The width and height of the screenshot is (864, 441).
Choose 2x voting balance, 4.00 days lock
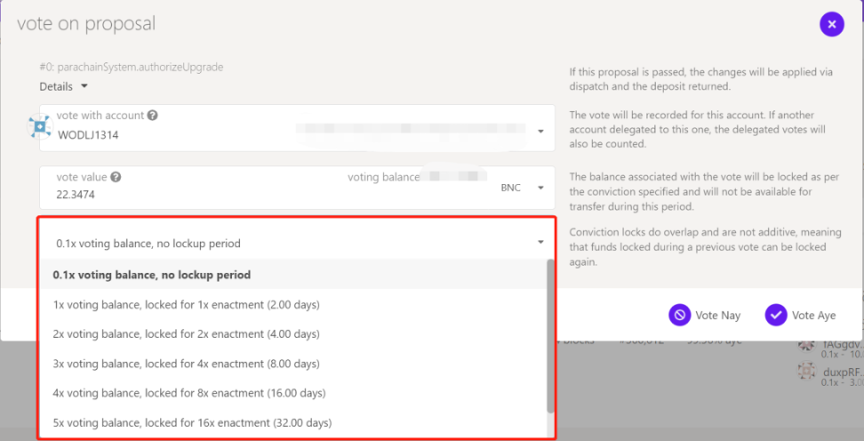(x=187, y=334)
